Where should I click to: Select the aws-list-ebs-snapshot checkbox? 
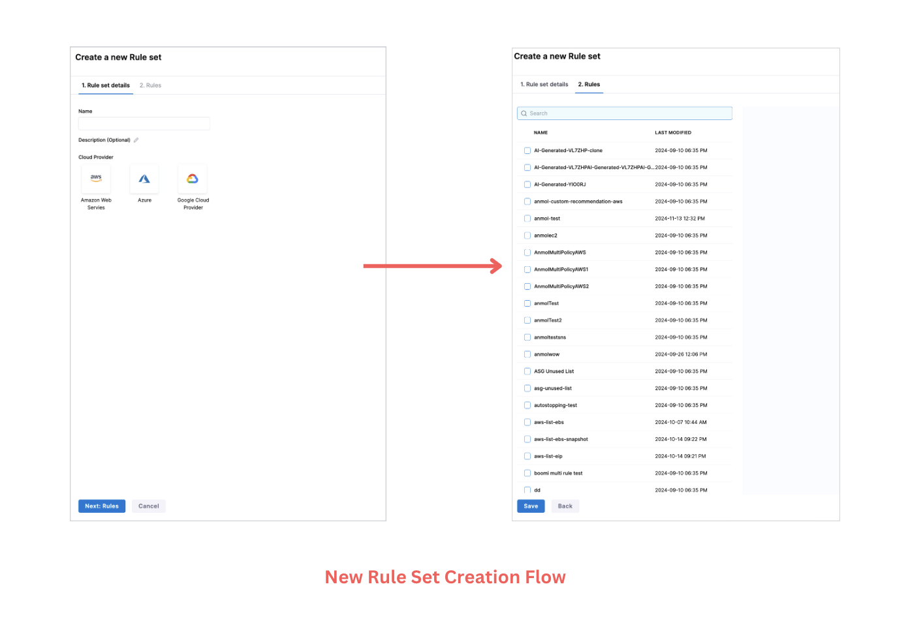click(x=527, y=439)
